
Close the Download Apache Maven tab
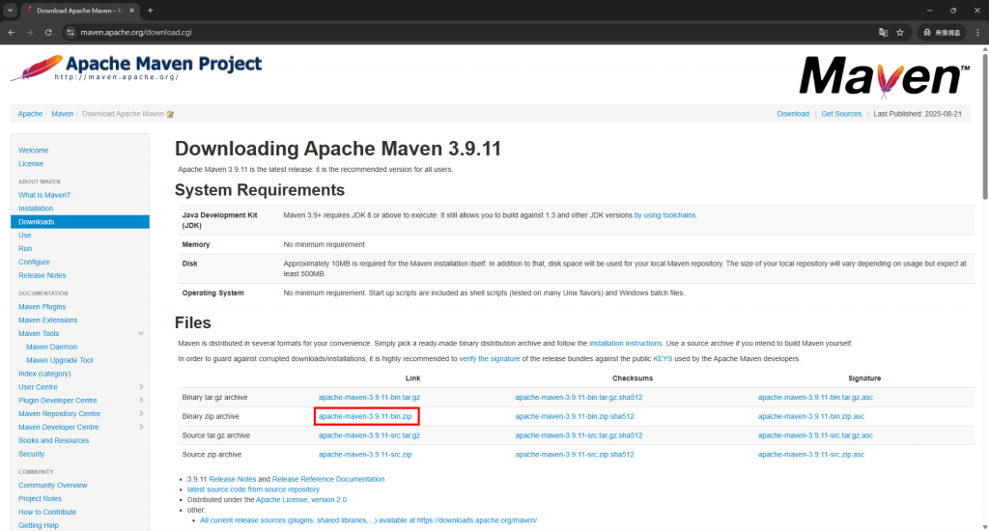coord(131,10)
